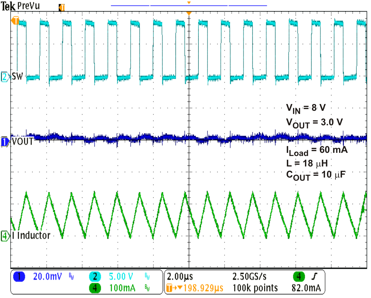Click the orange trigger position marker atop graticule
371x298 pixels.
189,13
